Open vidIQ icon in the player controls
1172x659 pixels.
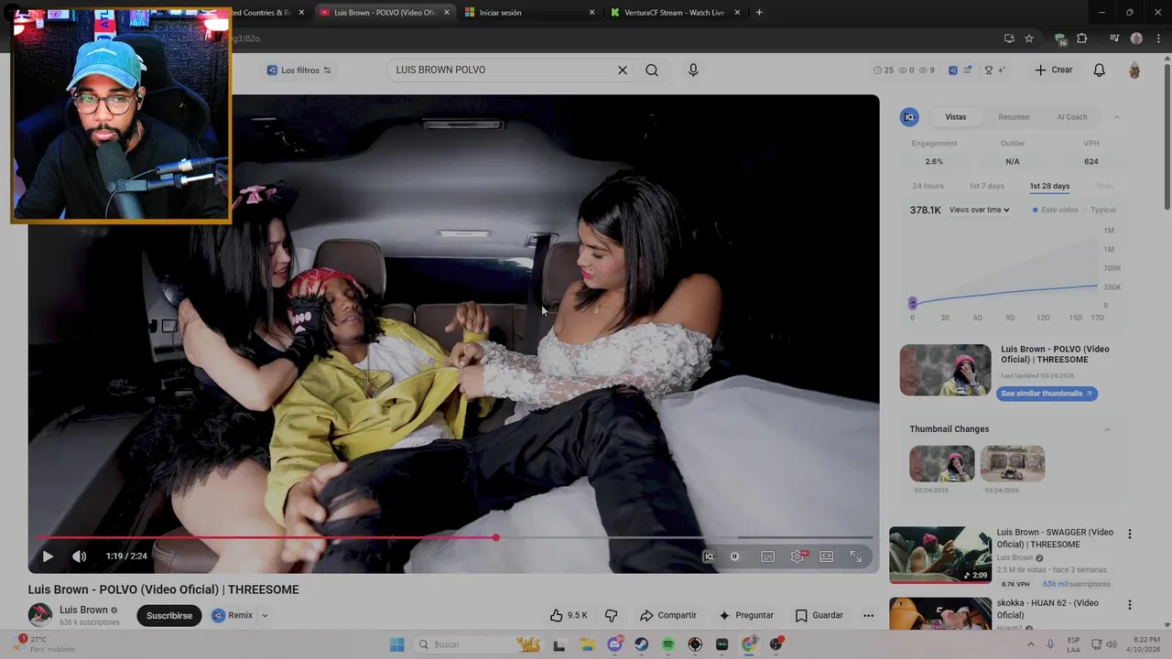708,556
